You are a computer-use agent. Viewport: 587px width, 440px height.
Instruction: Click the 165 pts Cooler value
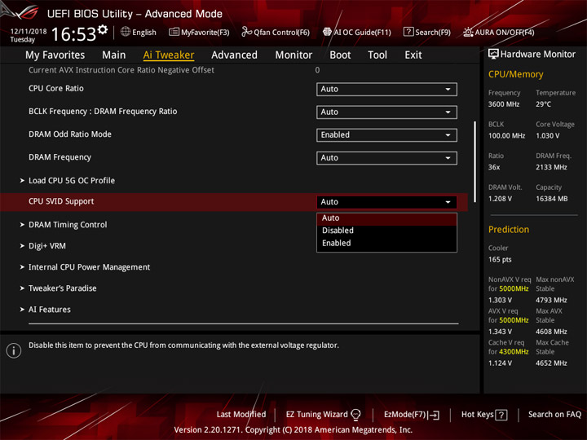500,260
